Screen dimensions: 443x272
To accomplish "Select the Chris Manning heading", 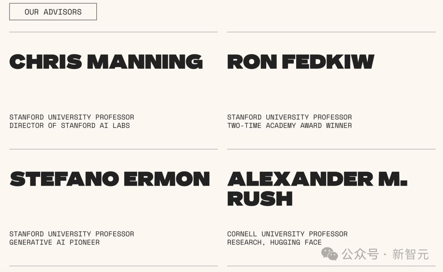I will coord(106,61).
